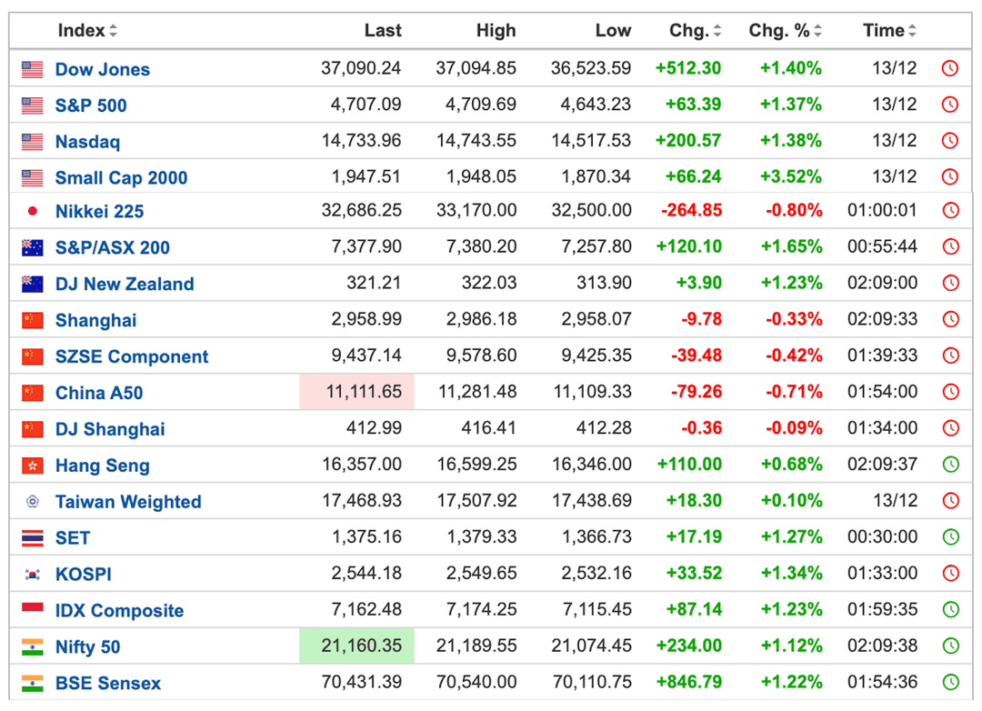Open the BSE Sensex link
This screenshot has height=711, width=982.
(x=108, y=684)
